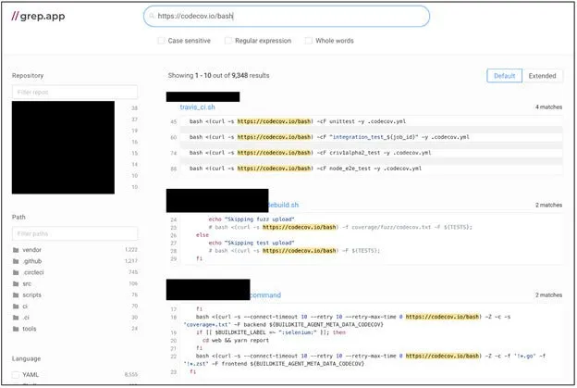Click the .circleci folder icon
Image resolution: width=577 pixels, height=388 pixels.
[x=16, y=272]
